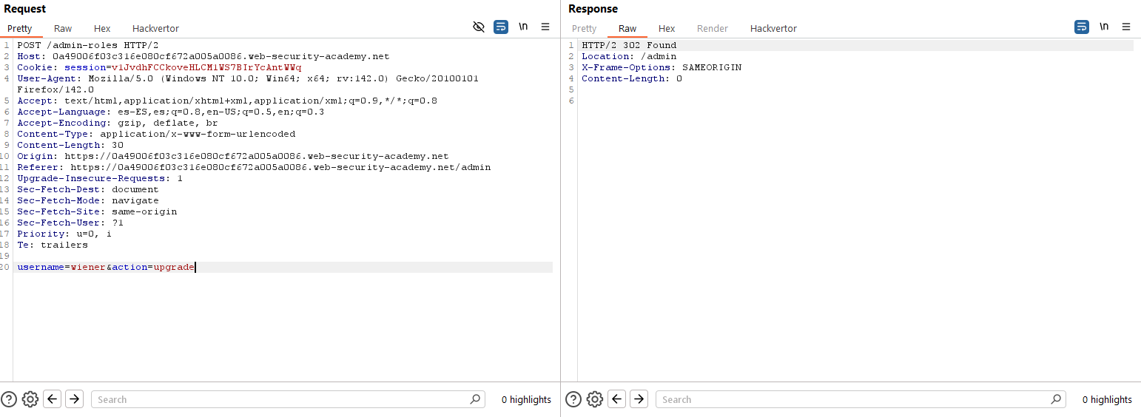This screenshot has width=1141, height=417.
Task: Go to previous search match in Response
Action: [x=617, y=399]
